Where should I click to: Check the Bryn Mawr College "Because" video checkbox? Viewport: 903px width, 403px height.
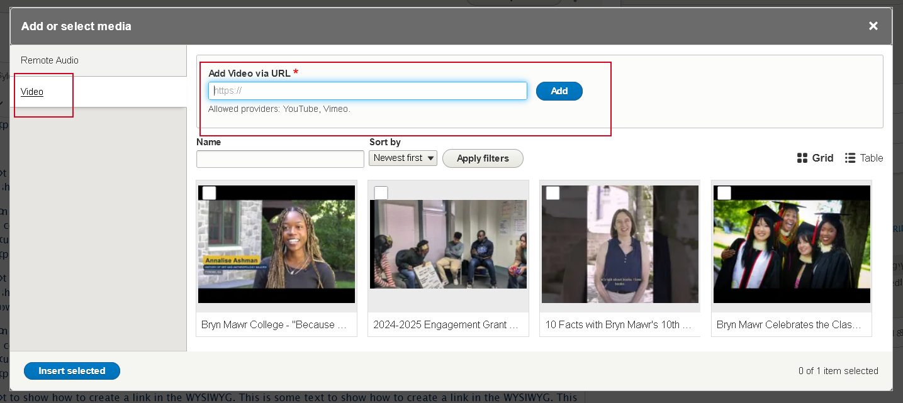tap(210, 193)
